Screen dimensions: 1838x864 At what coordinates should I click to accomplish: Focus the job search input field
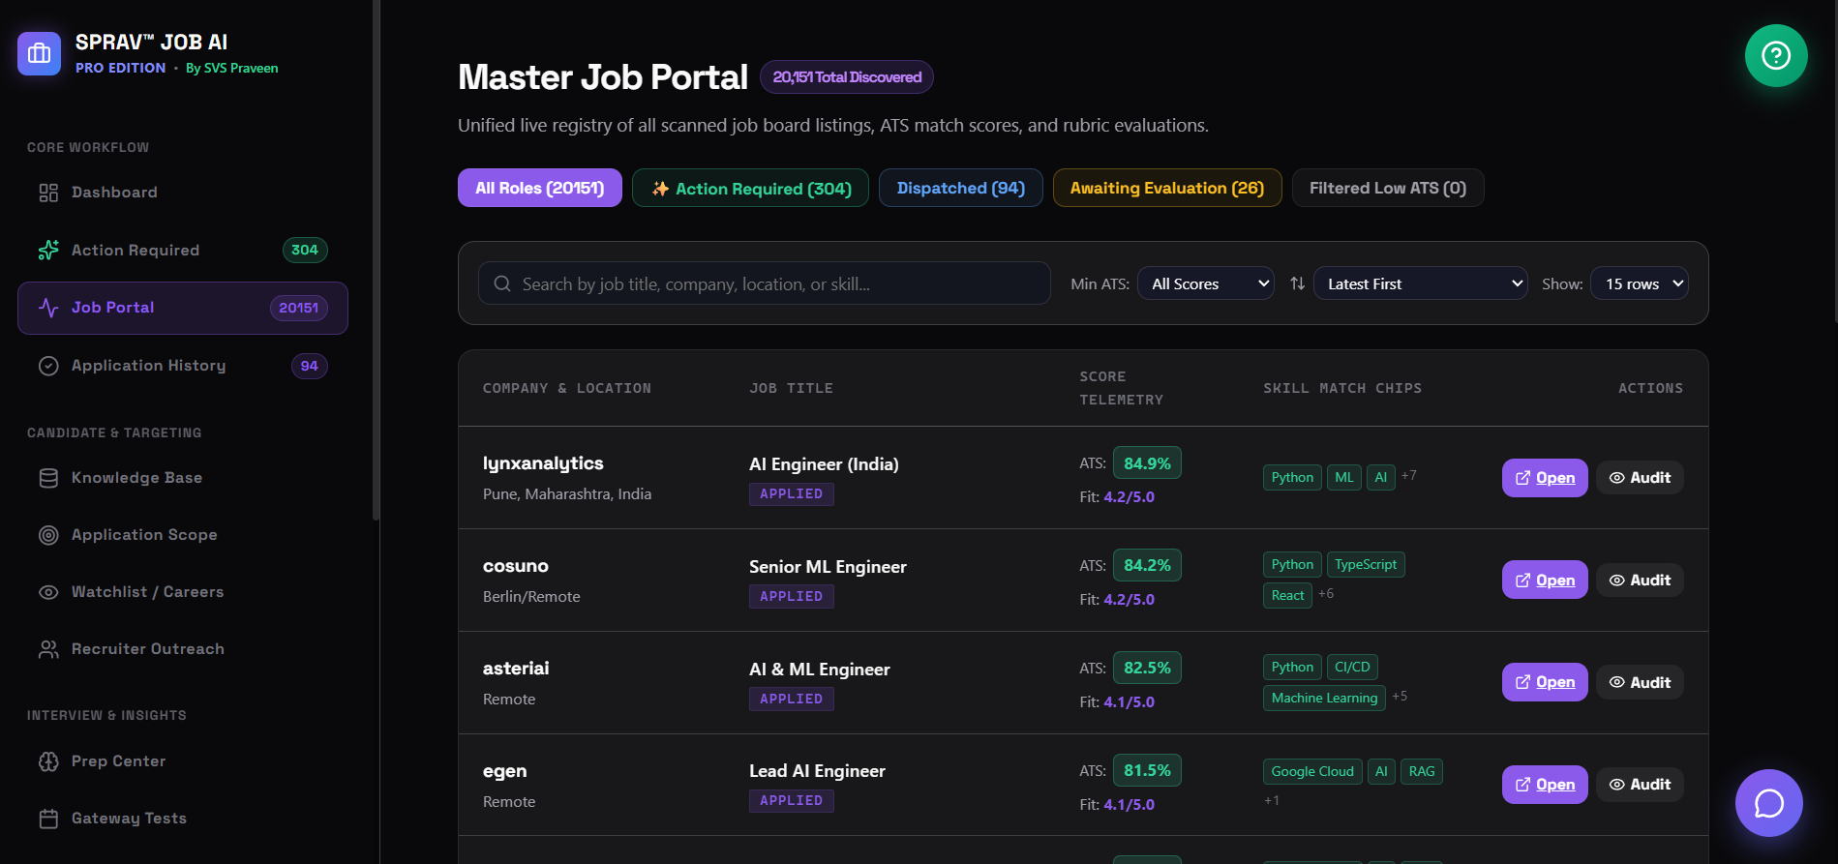pyautogui.click(x=765, y=283)
